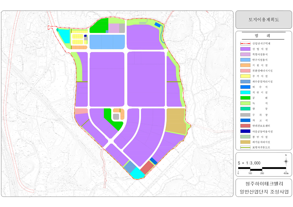Select the 보행자전용도로 legend label

[x=261, y=147]
